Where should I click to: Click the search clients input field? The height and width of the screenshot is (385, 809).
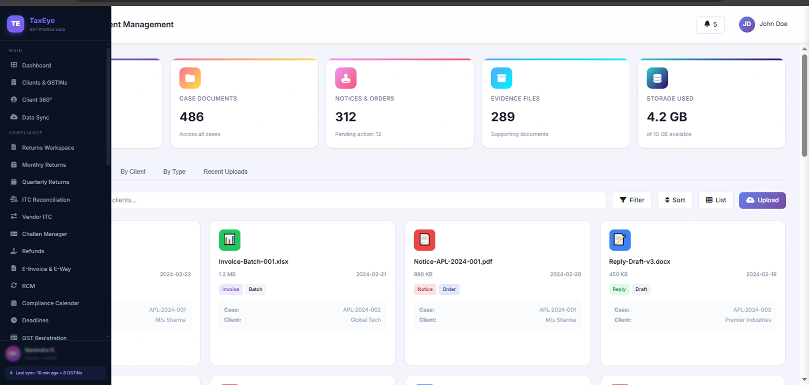click(358, 200)
